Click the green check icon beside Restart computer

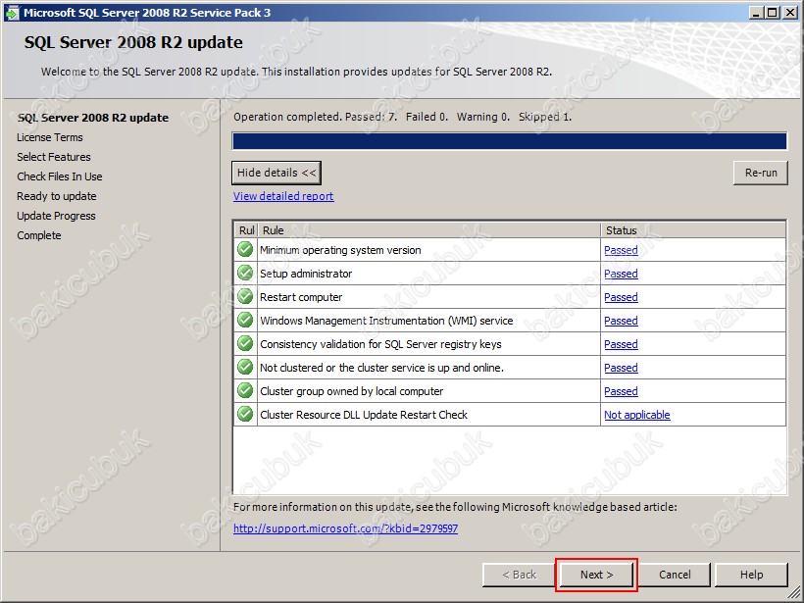[x=245, y=297]
